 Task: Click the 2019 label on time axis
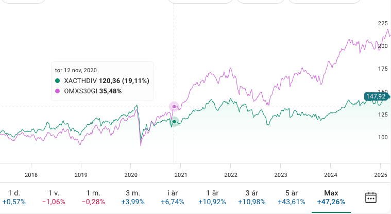(81, 174)
